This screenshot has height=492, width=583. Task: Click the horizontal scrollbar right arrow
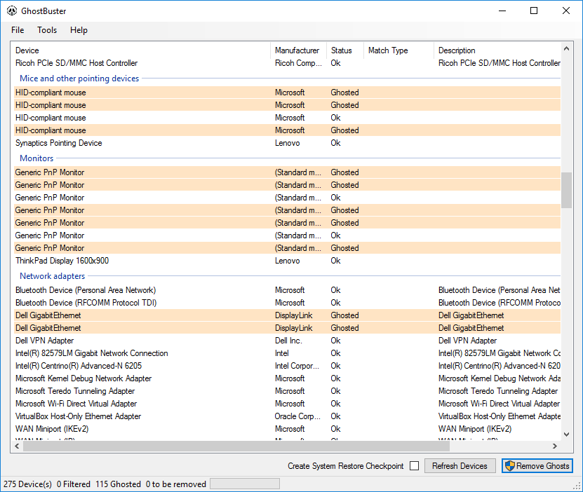555,446
